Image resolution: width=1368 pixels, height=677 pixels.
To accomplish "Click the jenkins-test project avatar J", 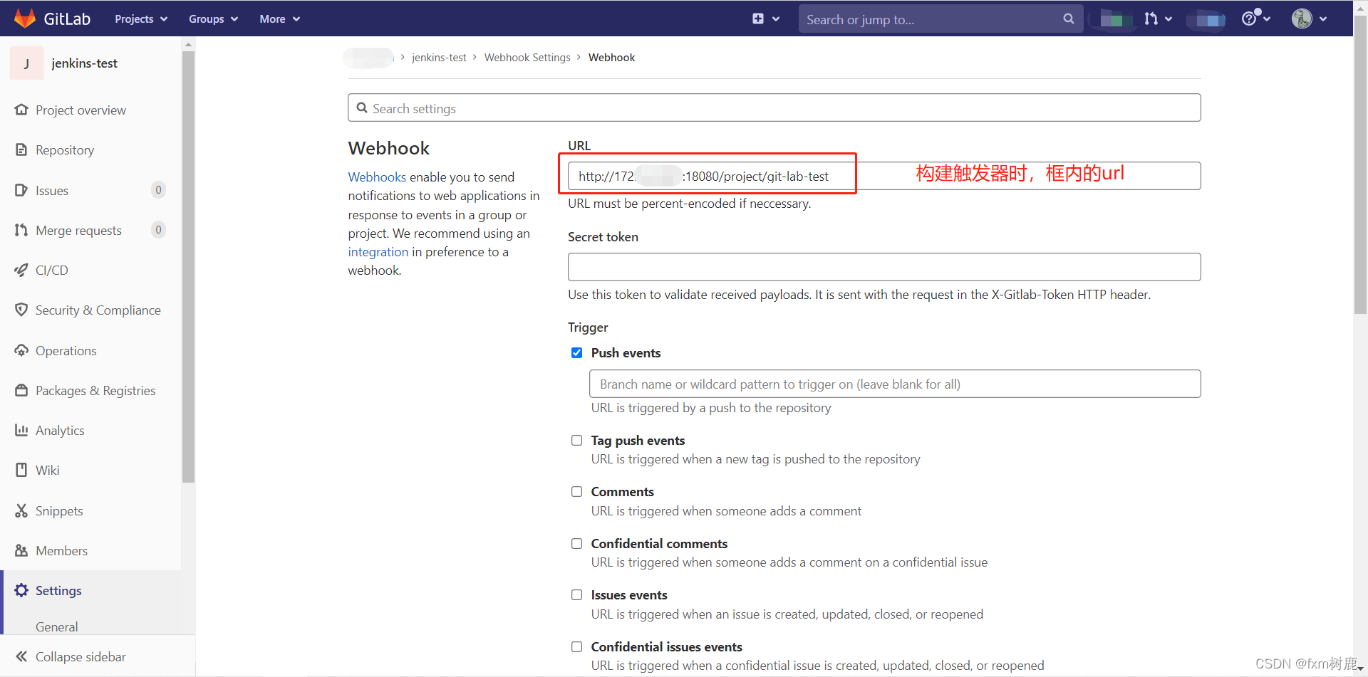I will pos(26,63).
